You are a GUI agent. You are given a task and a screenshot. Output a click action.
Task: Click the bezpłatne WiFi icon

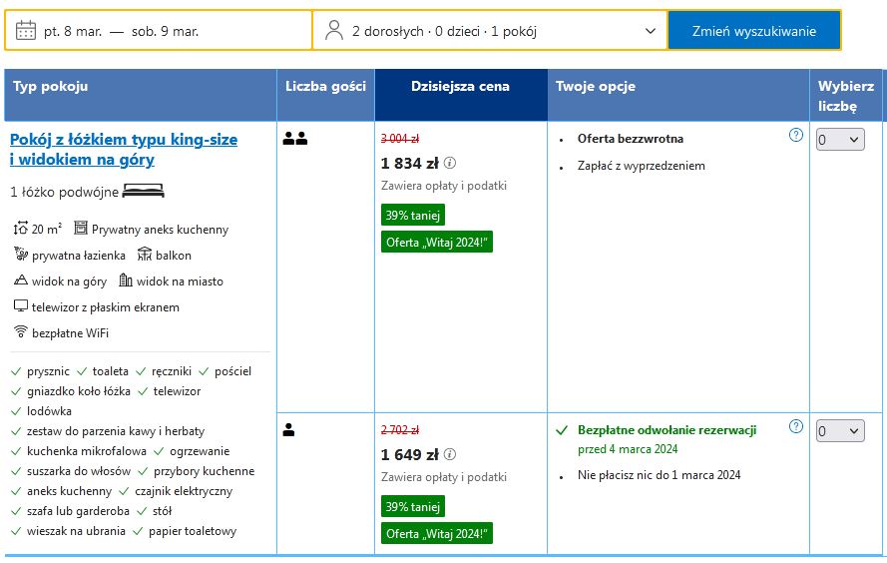point(20,332)
